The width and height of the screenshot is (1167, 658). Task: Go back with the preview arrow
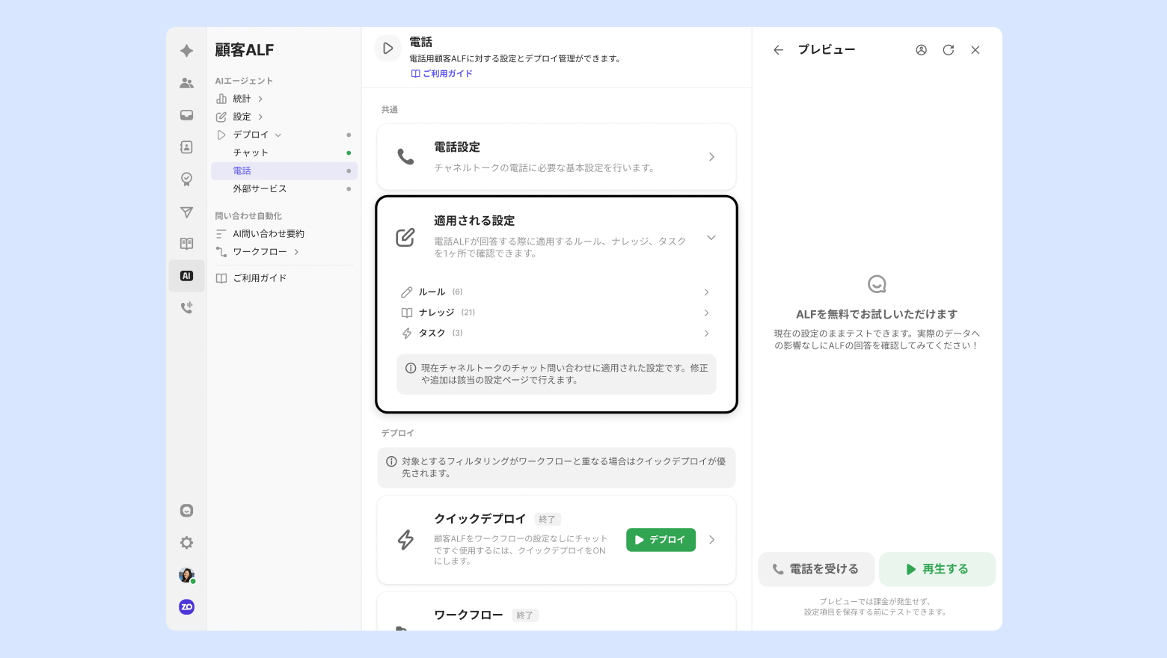pos(778,50)
